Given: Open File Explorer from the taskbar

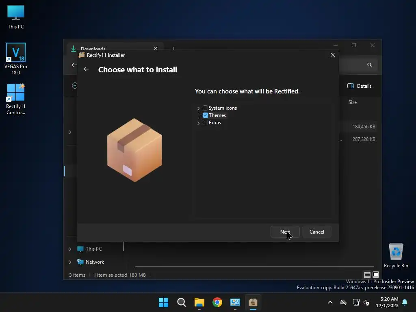Looking at the screenshot, I should click(x=199, y=302).
